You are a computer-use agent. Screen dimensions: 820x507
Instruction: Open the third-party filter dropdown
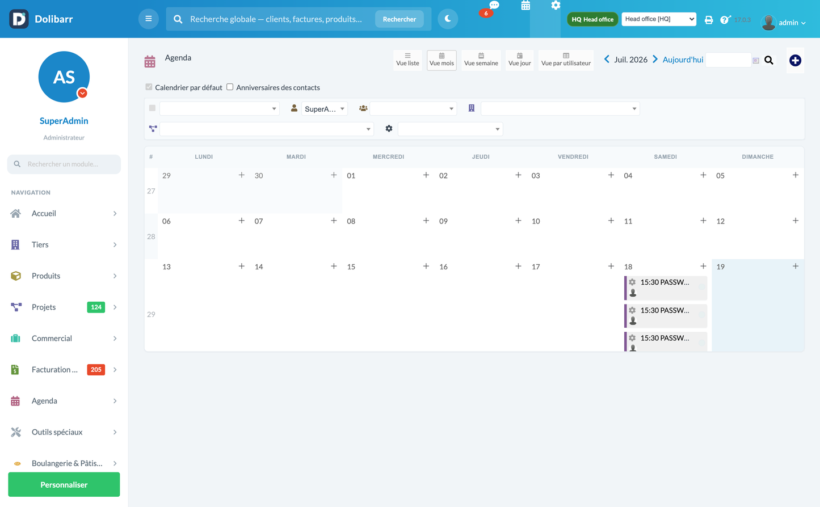coord(560,108)
